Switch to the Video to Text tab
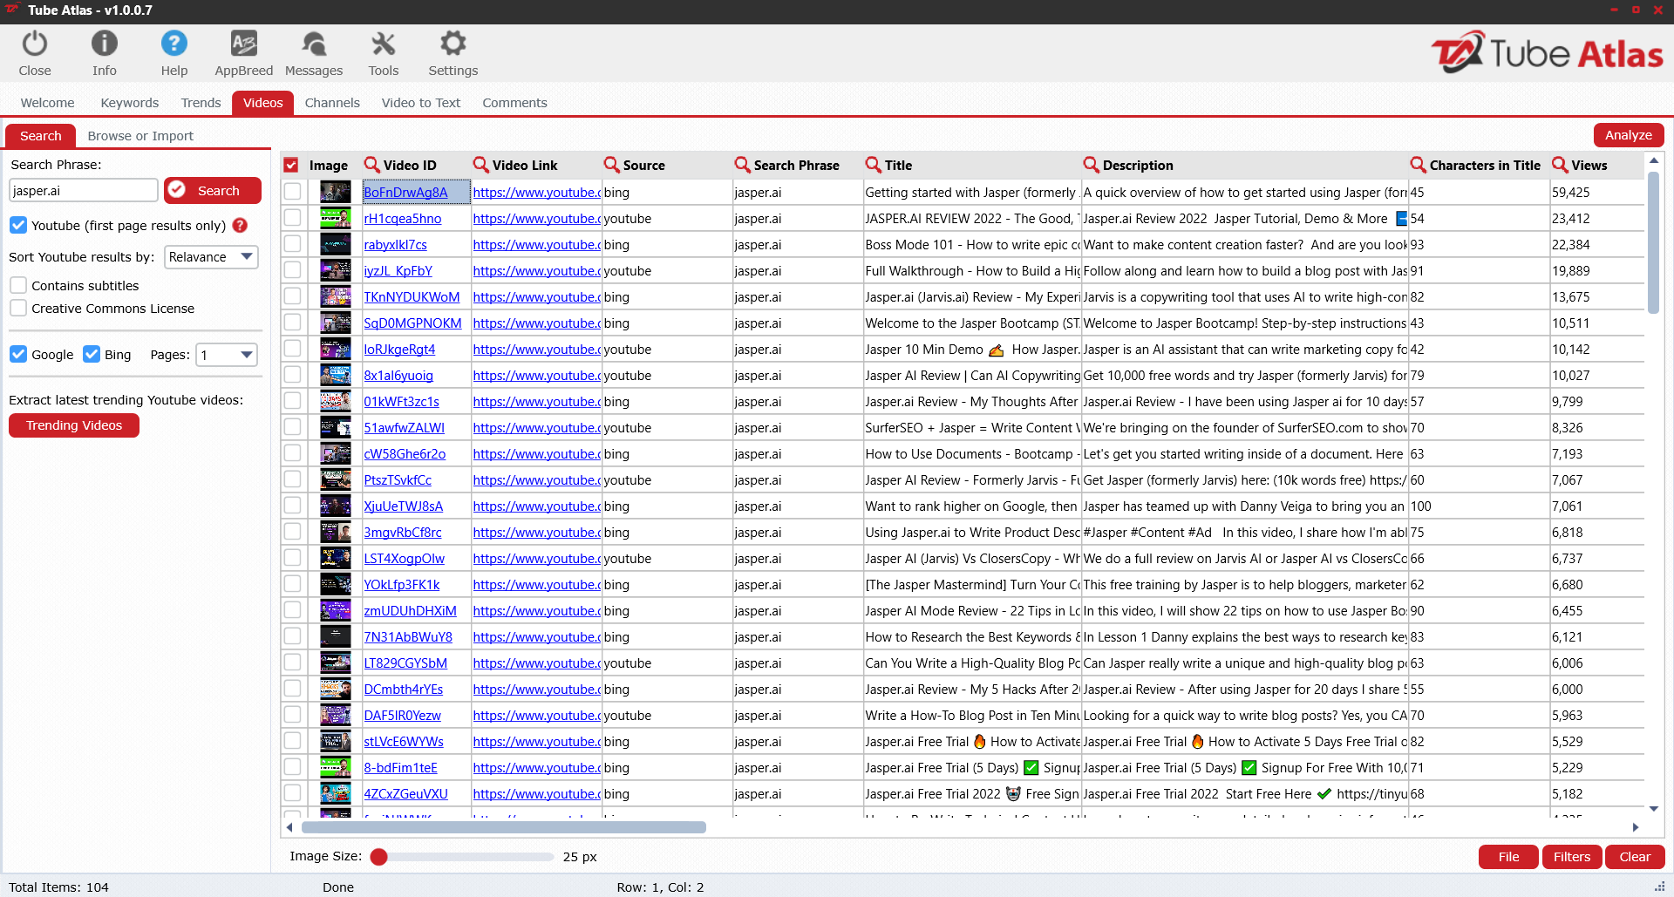The image size is (1674, 897). [421, 103]
